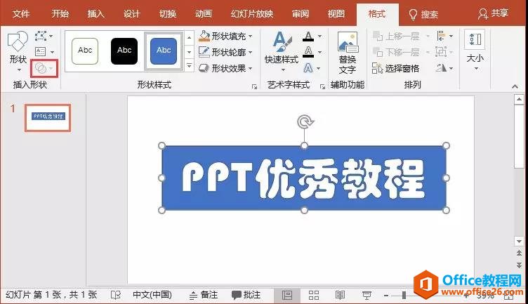Image resolution: width=528 pixels, height=304 pixels.
Task: Open the 开始 tab
Action: [60, 14]
